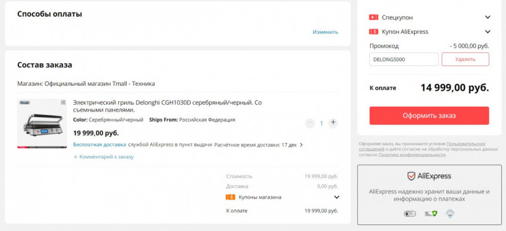This screenshot has height=231, width=506.
Task: Click the round blue security badge
Action: (x=450, y=213)
